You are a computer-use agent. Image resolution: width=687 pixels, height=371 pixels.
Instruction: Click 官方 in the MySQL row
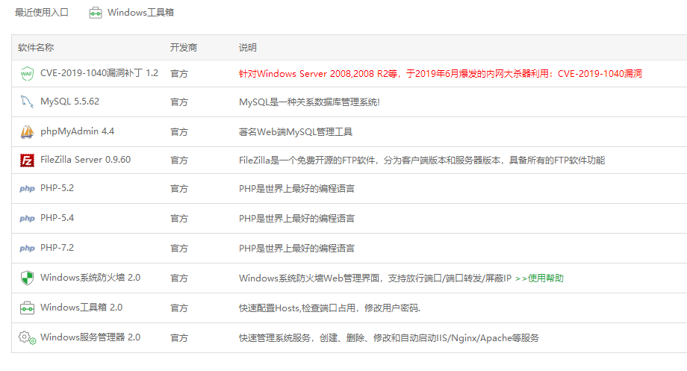tap(178, 102)
